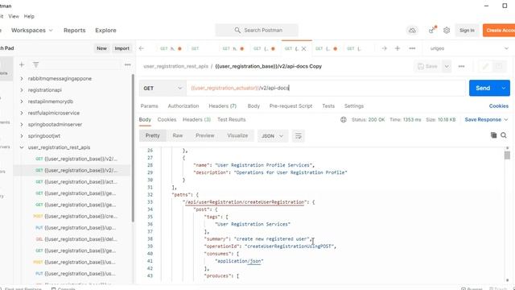Switch to Test Results tab
The height and width of the screenshot is (290, 515).
click(232, 120)
